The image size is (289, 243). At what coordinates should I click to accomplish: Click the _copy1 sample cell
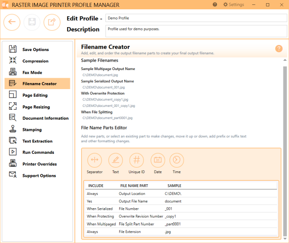pyautogui.click(x=170, y=216)
